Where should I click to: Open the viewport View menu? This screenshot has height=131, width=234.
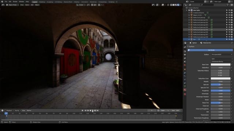[x=22, y=5]
